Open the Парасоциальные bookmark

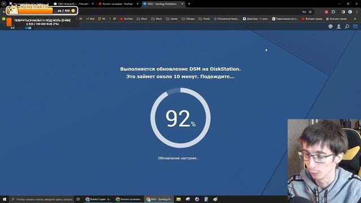pos(285,19)
